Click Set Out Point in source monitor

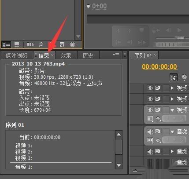pos(129,31)
